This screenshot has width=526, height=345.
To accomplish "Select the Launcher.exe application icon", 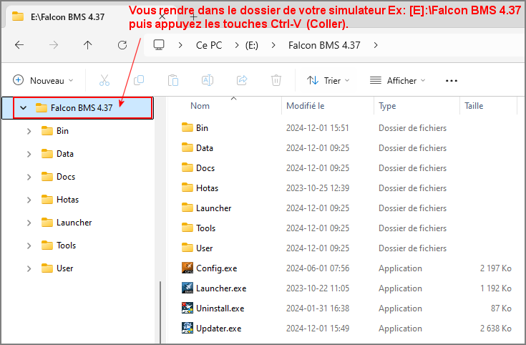I will (x=187, y=288).
